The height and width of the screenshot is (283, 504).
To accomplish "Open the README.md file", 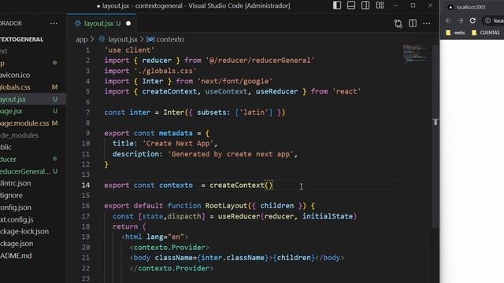I will coord(16,256).
